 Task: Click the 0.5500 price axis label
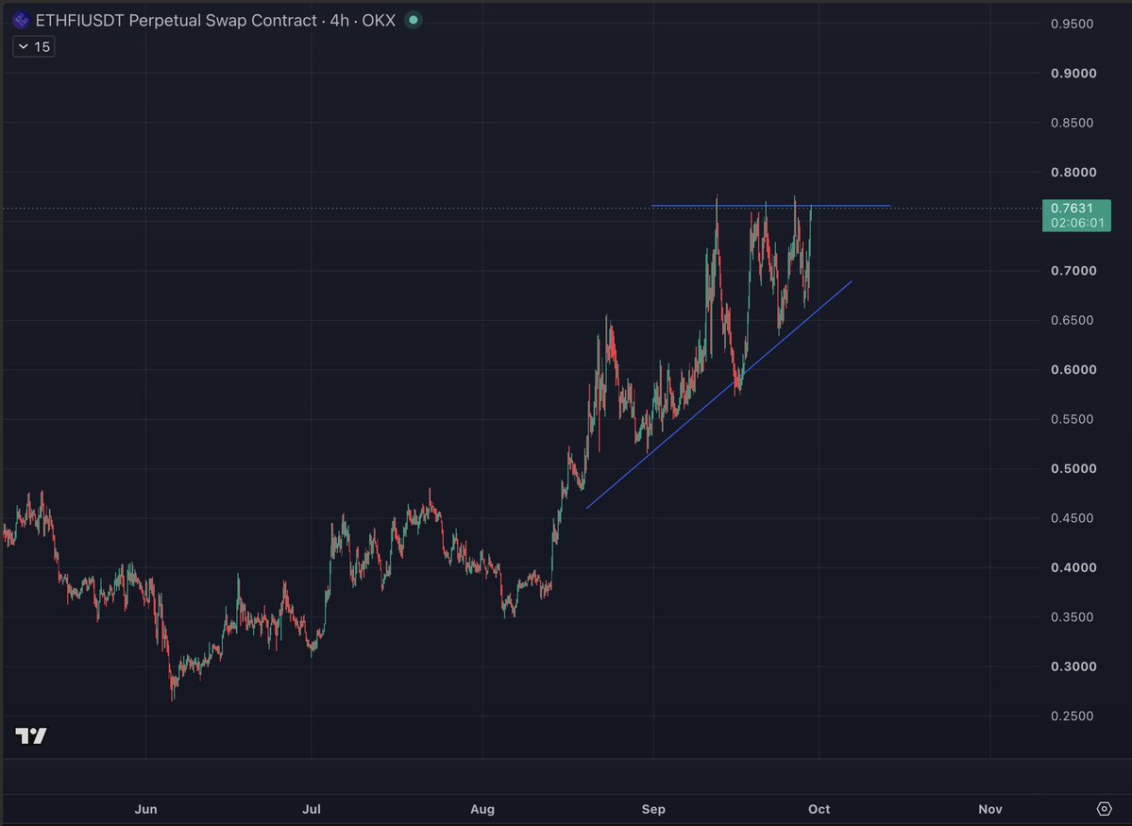[x=1073, y=419]
